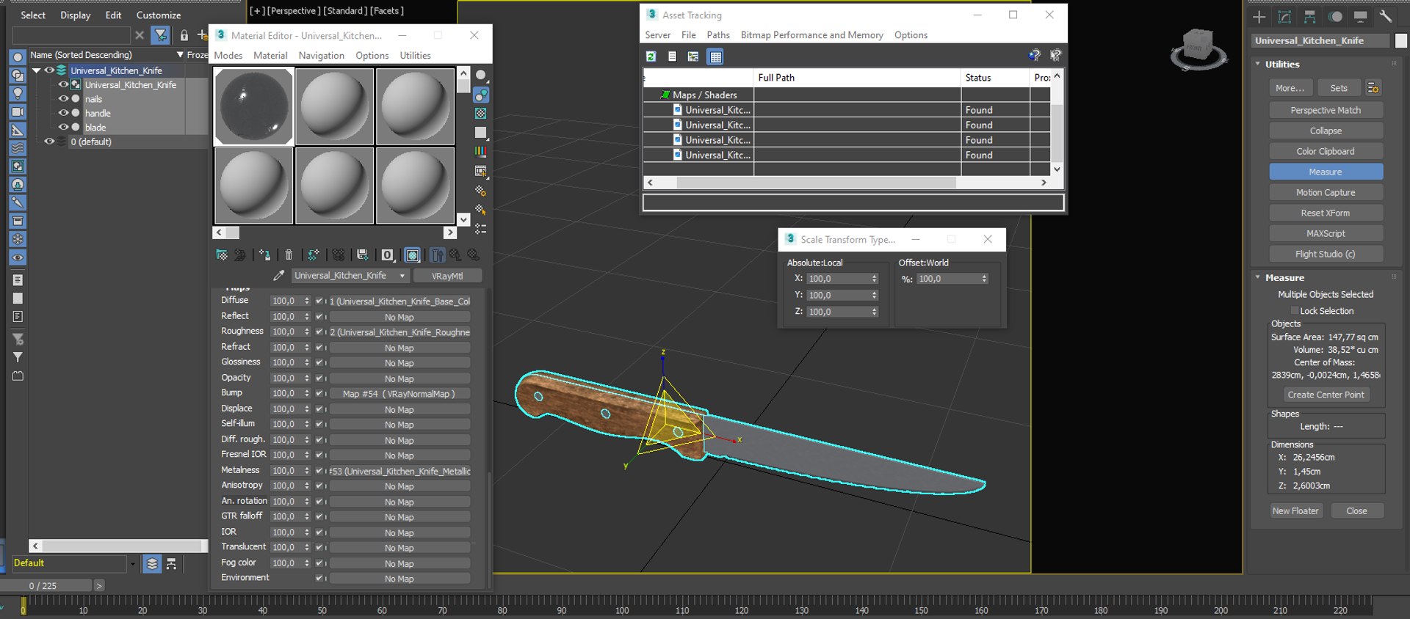Hide the blade object in Scene Explorer
The height and width of the screenshot is (619, 1410).
point(63,127)
